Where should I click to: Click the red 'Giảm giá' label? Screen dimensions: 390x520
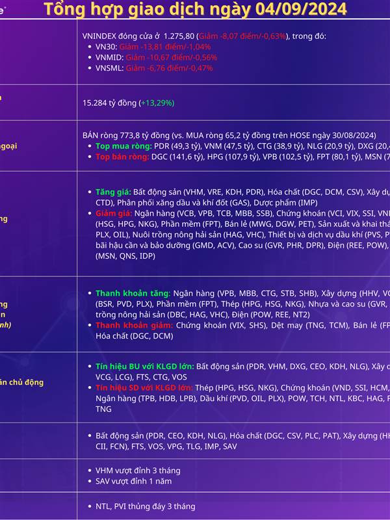[114, 213]
